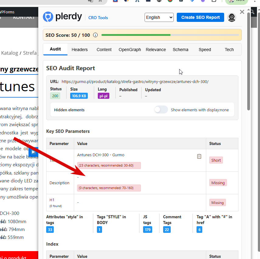Image resolution: width=260 pixels, height=259 pixels.
Task: Click WPForms in the admin bar
Action: point(7,12)
